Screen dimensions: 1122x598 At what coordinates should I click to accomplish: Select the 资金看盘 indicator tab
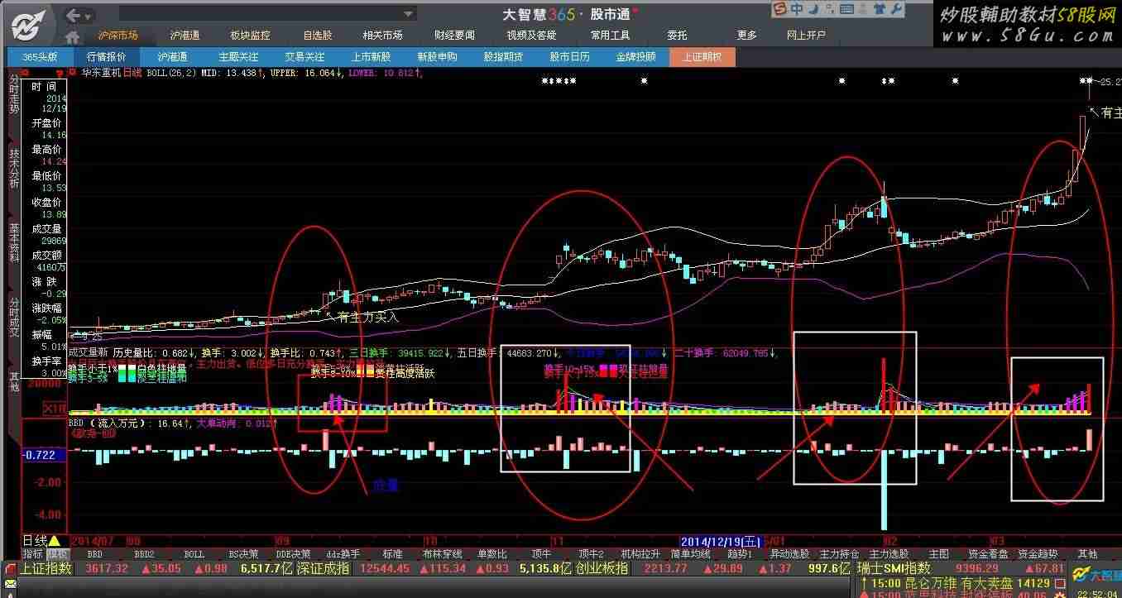989,554
